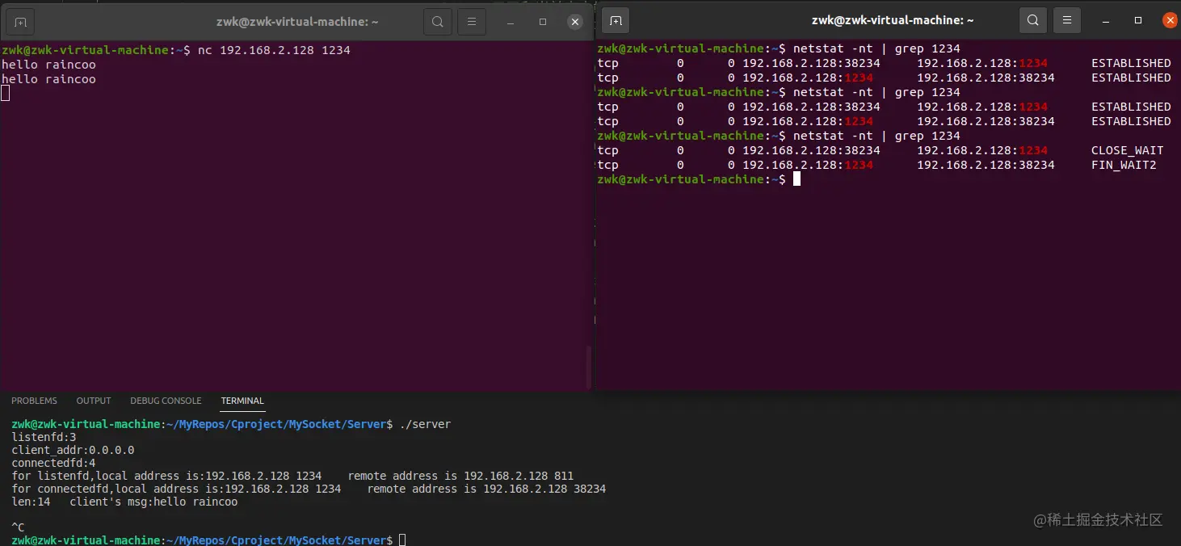Switch to the DEBUG CONSOLE tab
Viewport: 1181px width, 546px height.
pyautogui.click(x=166, y=401)
